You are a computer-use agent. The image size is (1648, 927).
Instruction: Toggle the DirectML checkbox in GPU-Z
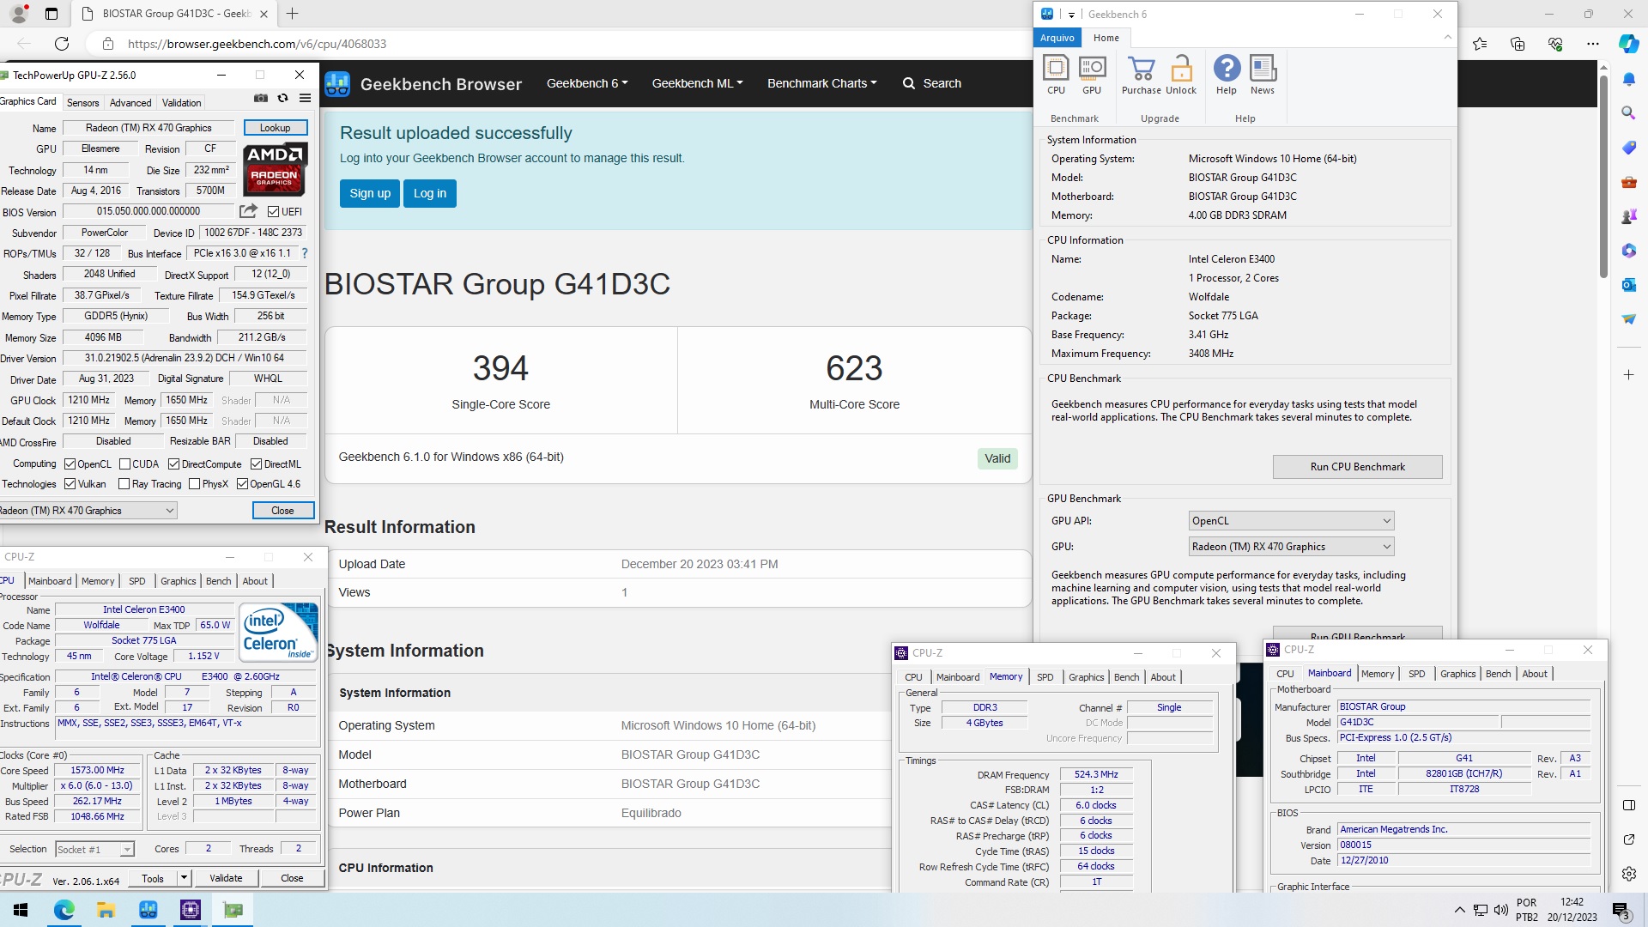pyautogui.click(x=256, y=464)
